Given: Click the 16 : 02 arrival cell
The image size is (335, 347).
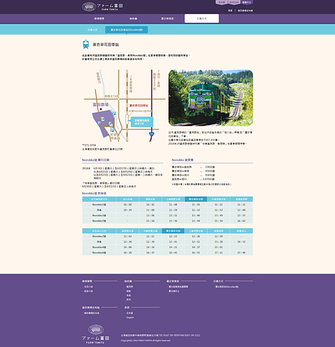Looking at the screenshot, I should coord(241,221).
